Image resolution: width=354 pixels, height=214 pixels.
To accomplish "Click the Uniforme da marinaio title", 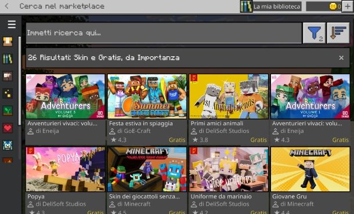I will (221, 197).
